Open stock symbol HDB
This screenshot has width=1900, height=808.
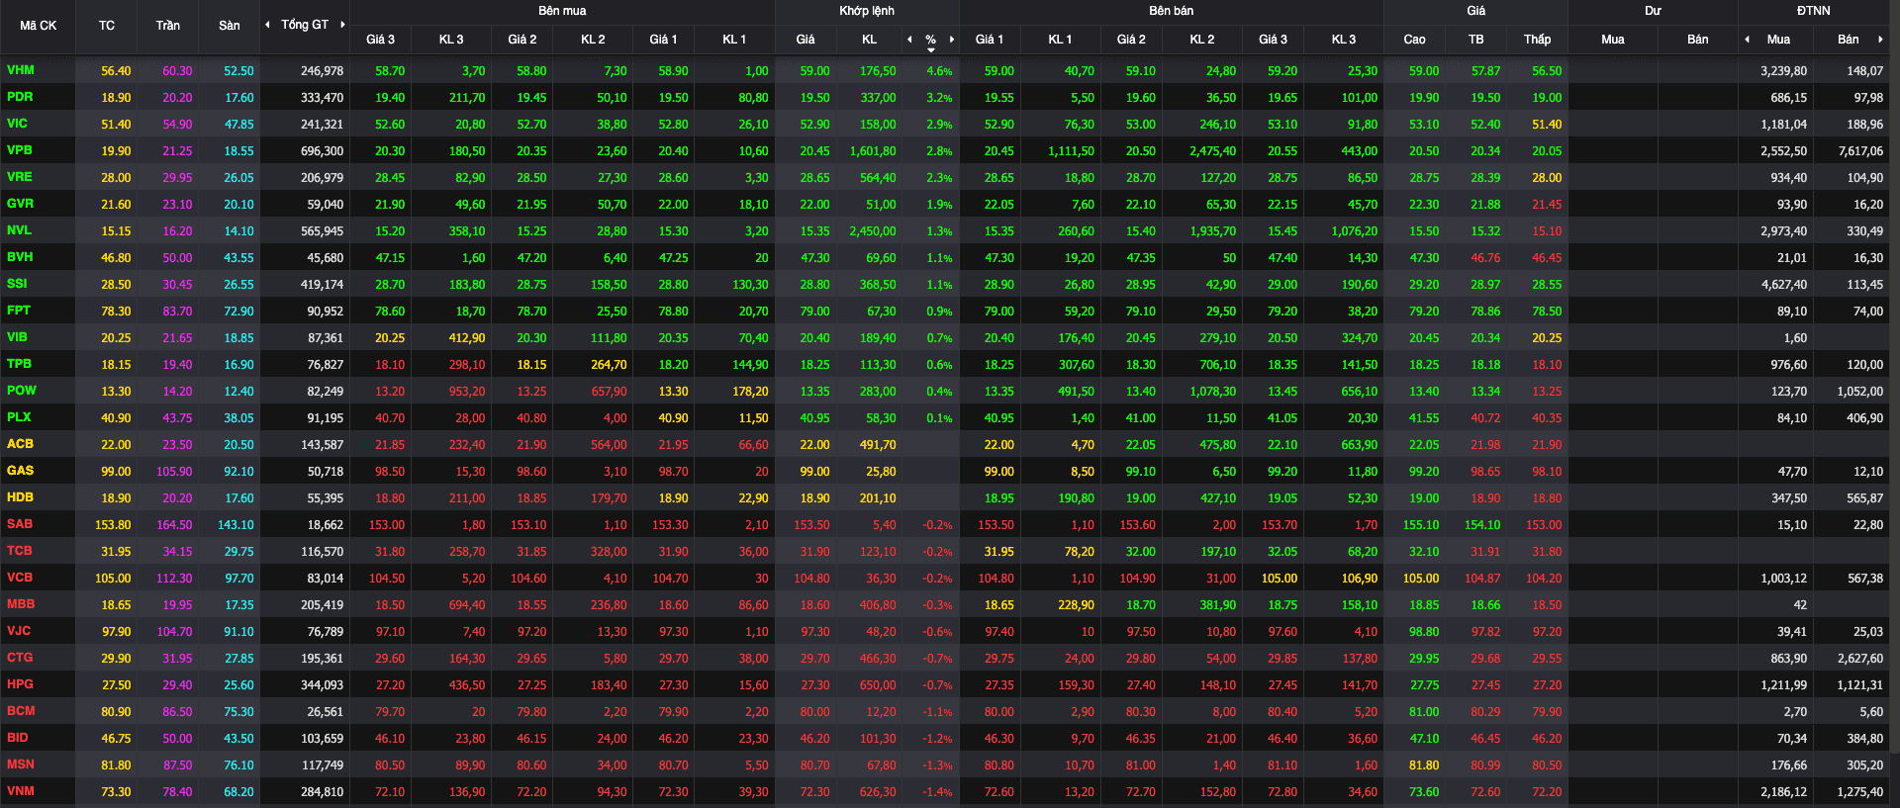(x=20, y=497)
